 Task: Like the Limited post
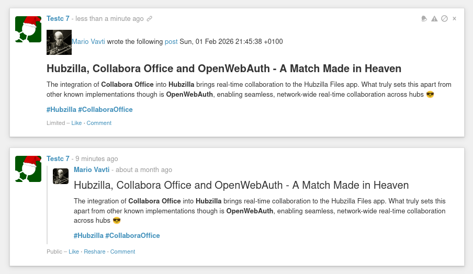pyautogui.click(x=76, y=123)
